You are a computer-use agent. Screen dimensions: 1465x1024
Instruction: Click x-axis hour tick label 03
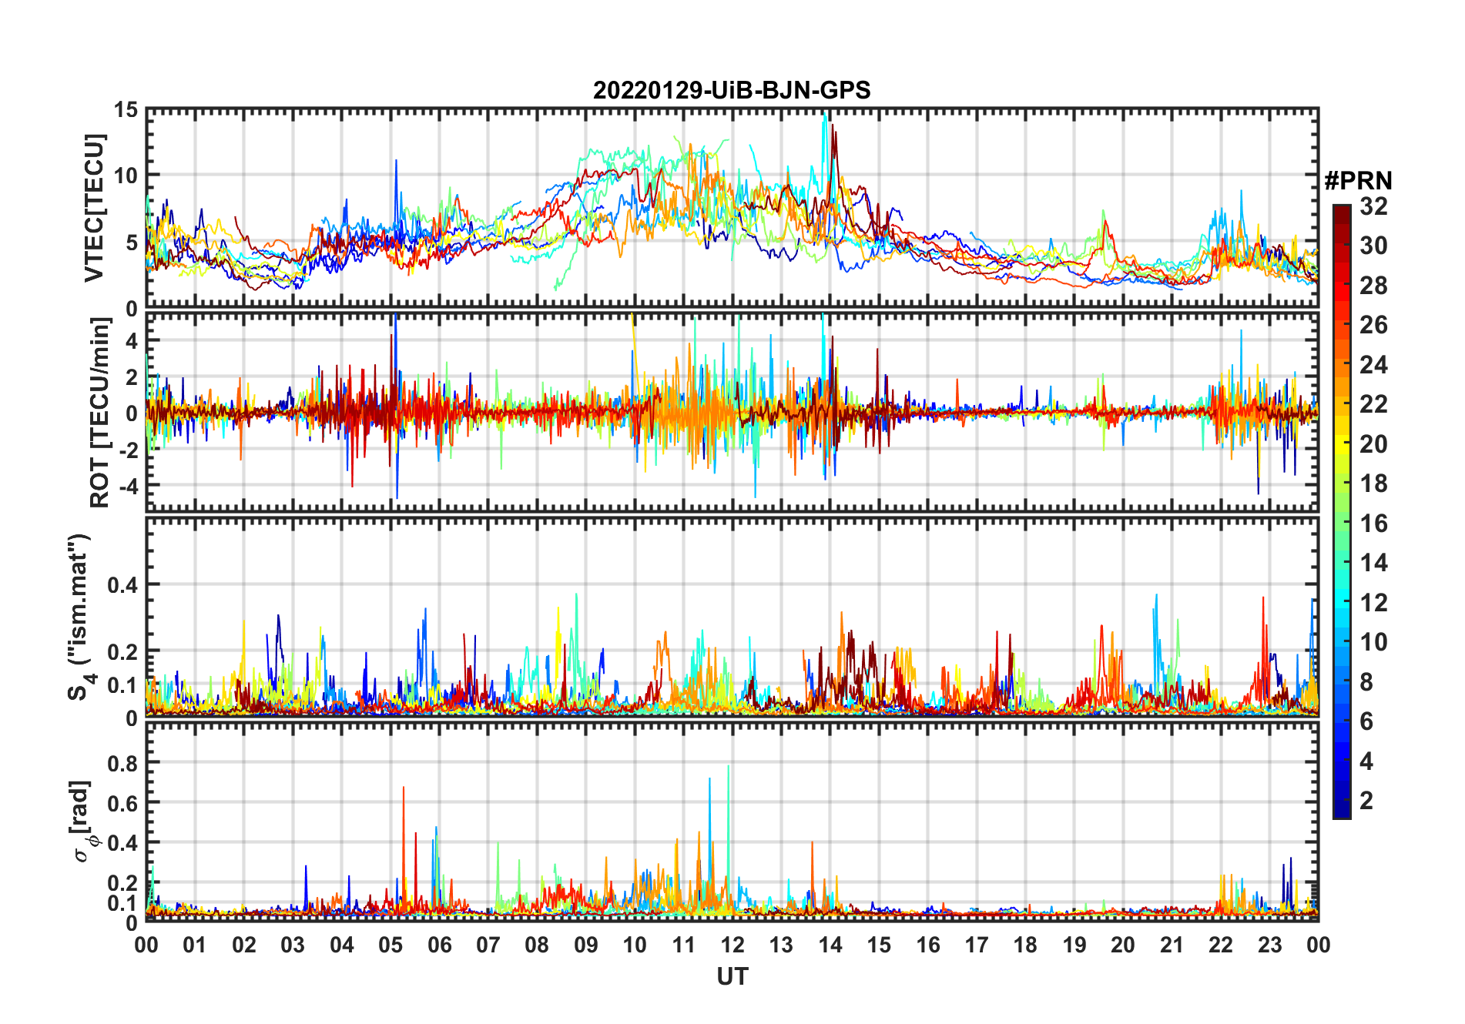pos(293,945)
